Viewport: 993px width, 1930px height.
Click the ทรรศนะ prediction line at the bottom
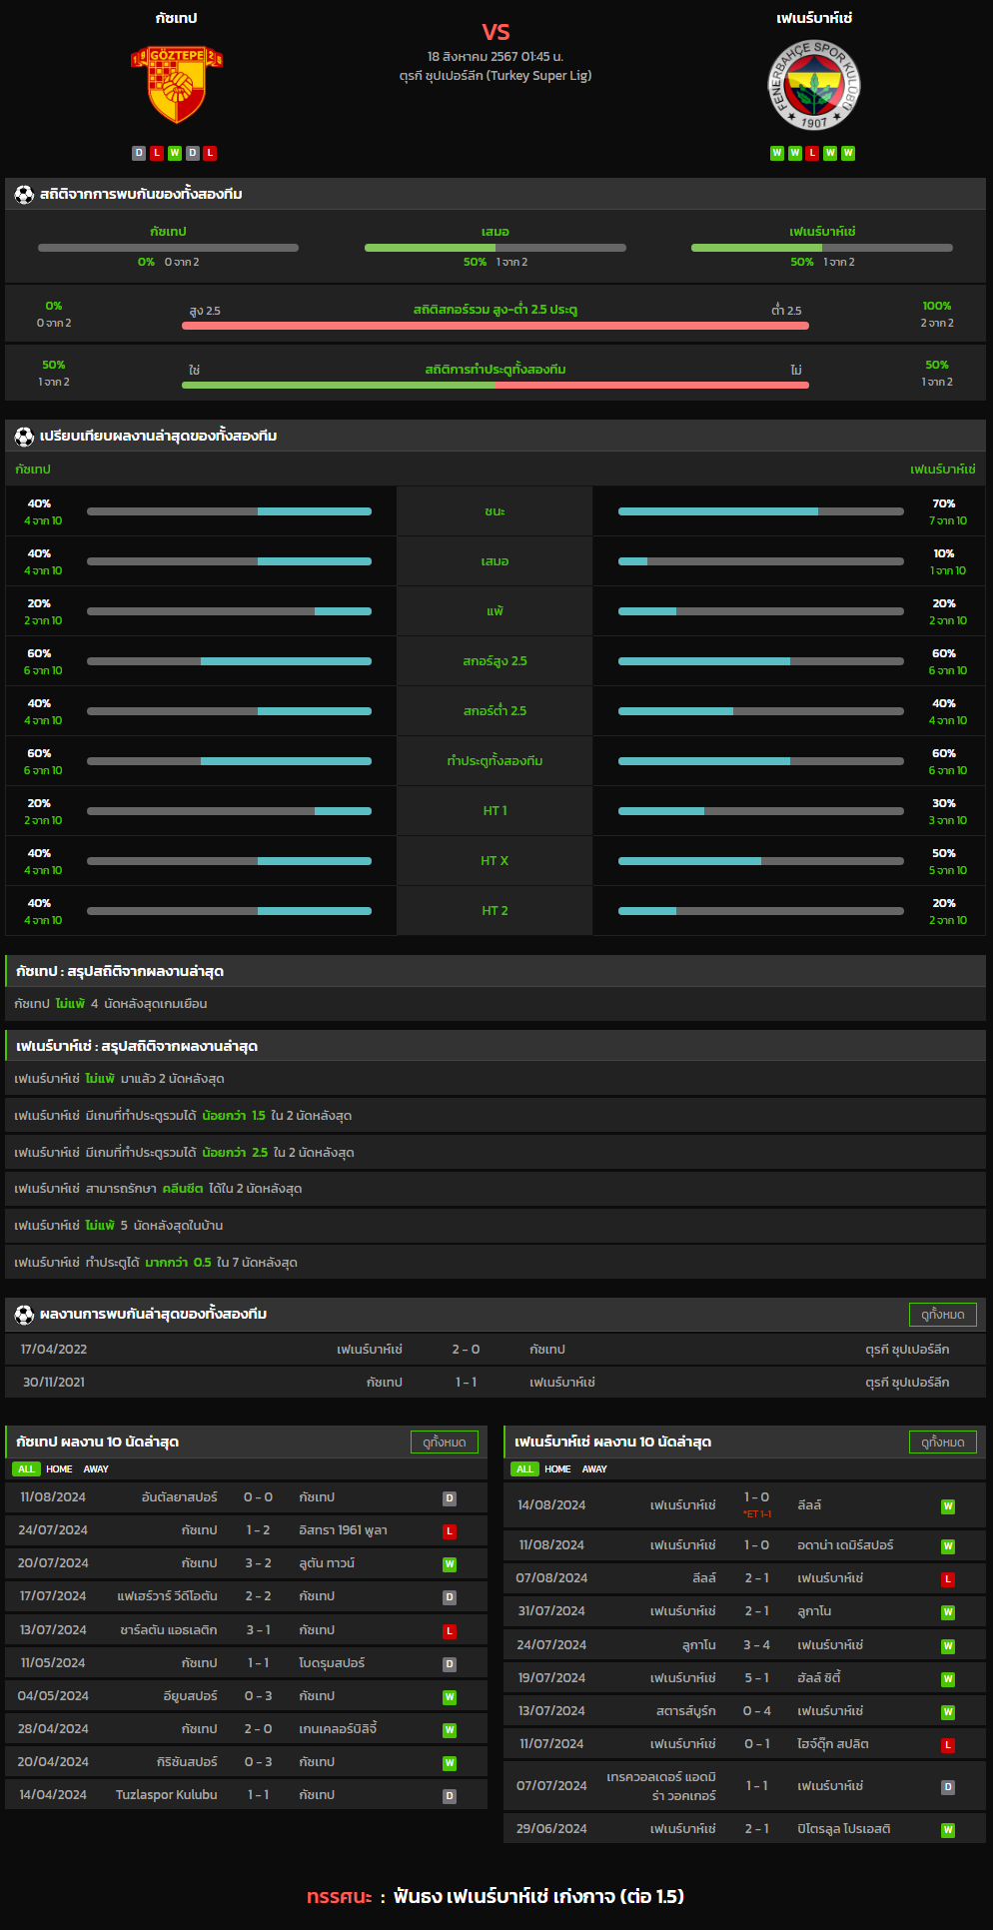pos(496,1896)
